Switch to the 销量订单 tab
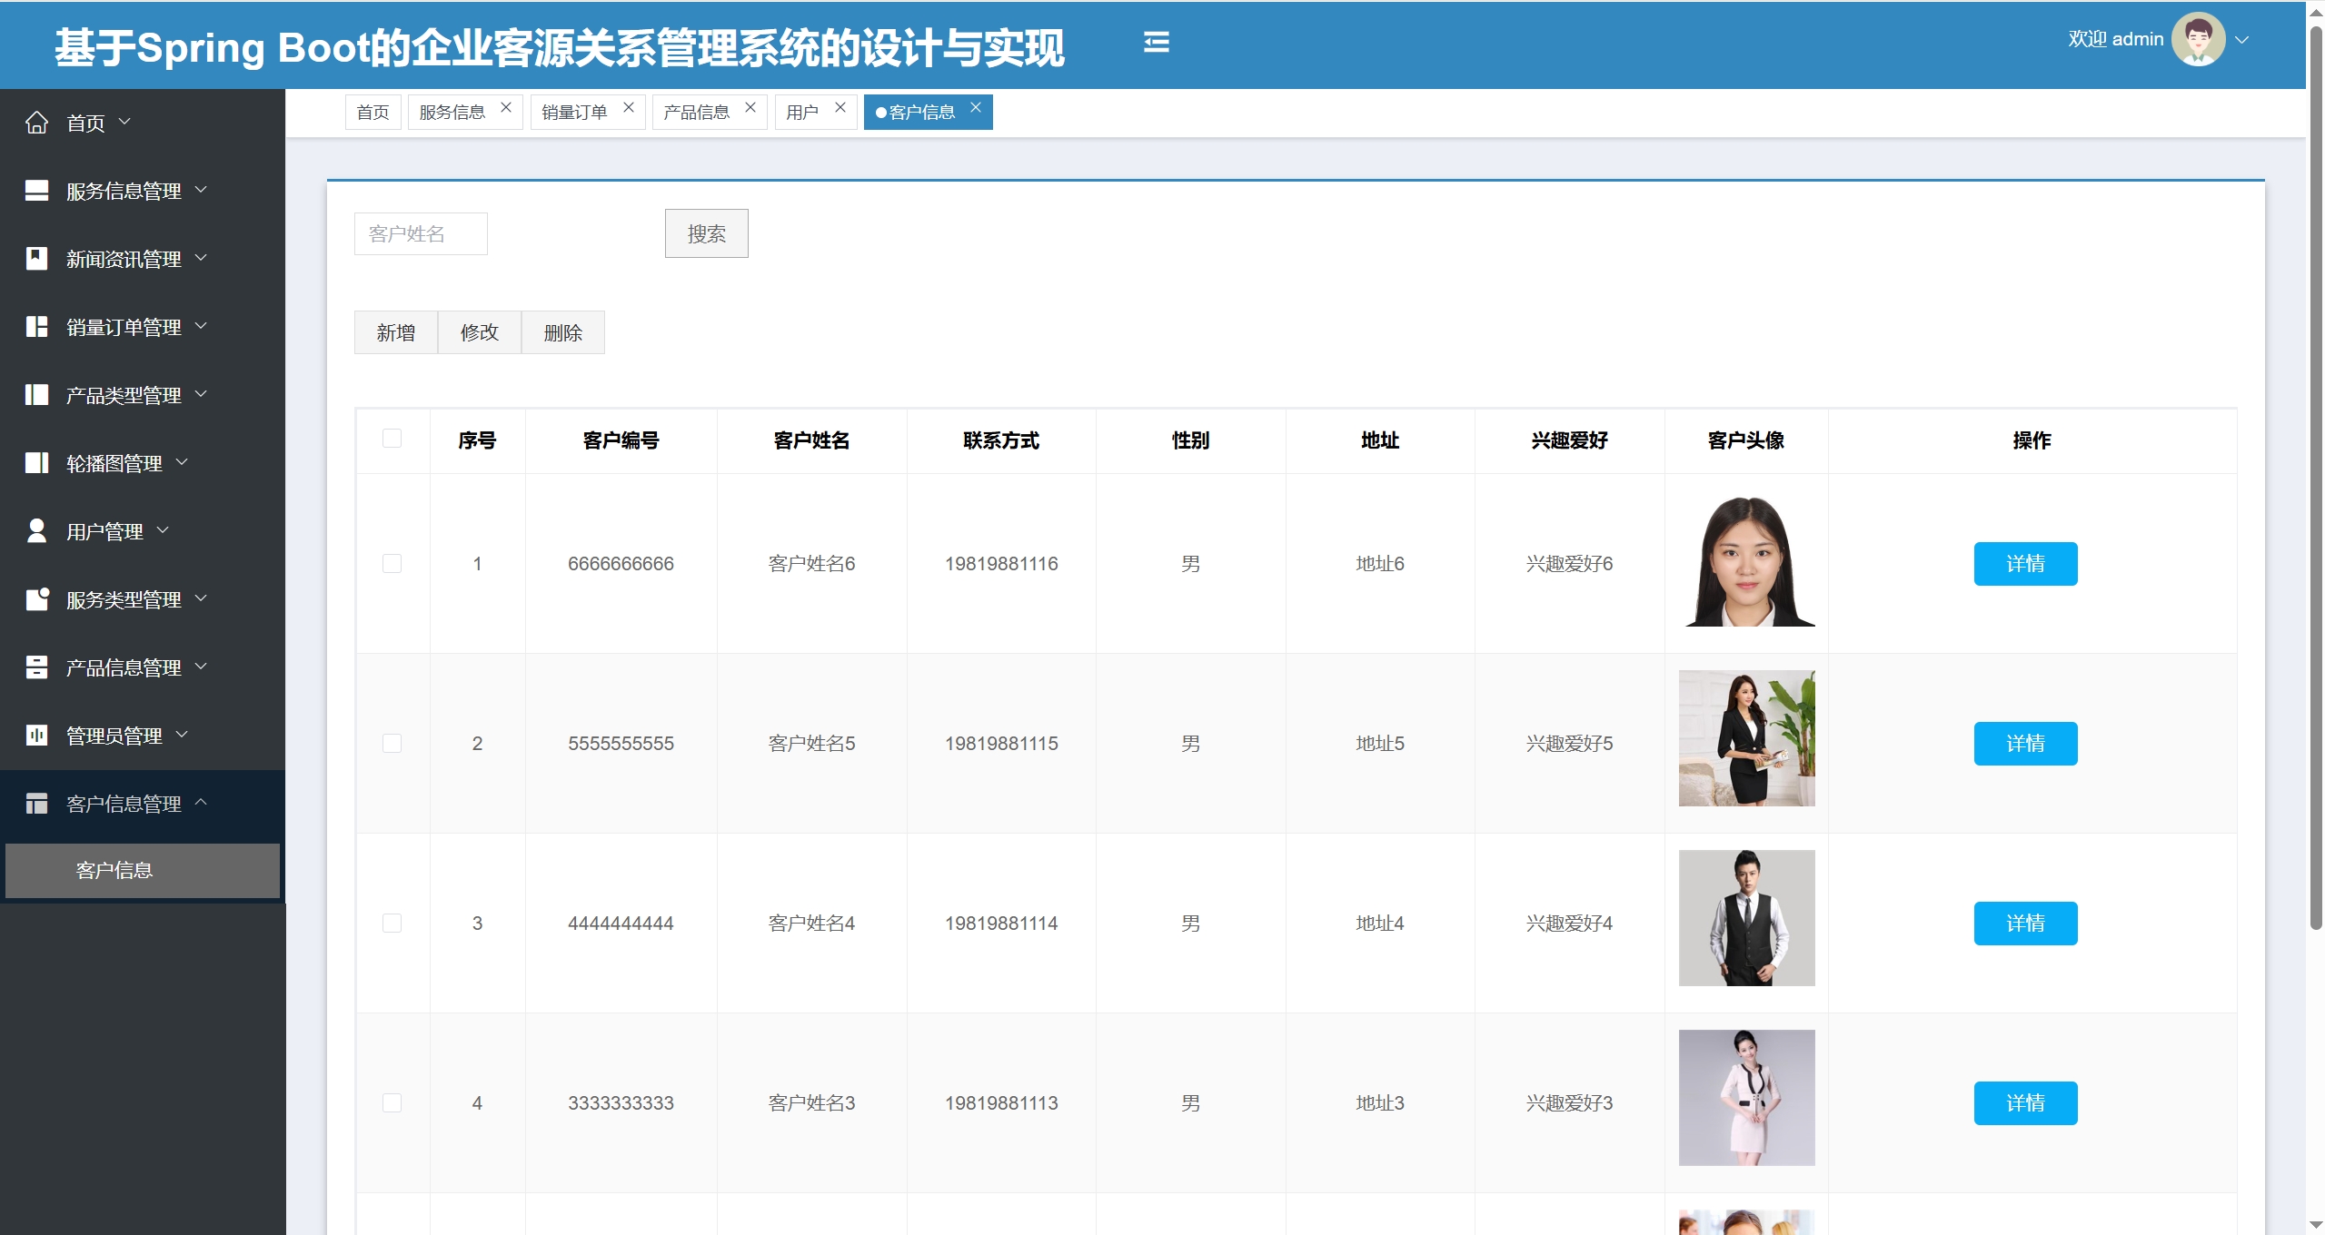 574,113
